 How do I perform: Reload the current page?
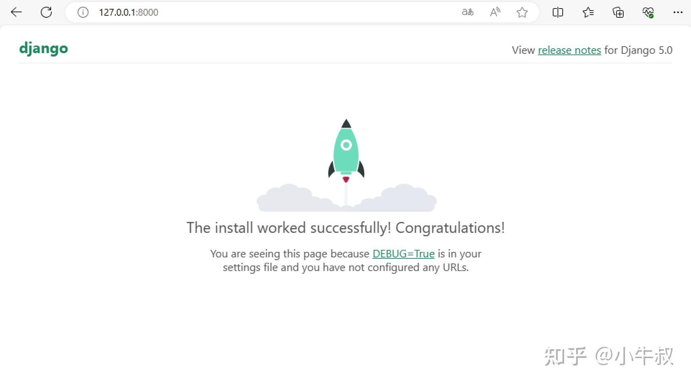[x=46, y=12]
